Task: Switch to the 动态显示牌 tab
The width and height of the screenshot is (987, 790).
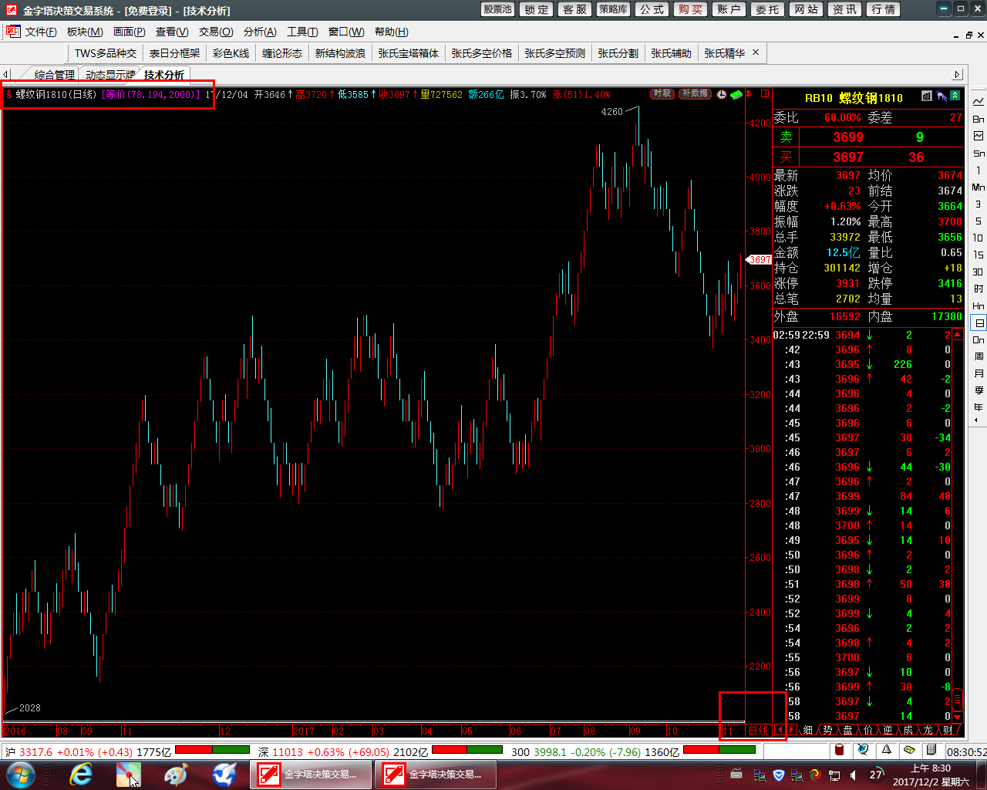Action: click(110, 75)
